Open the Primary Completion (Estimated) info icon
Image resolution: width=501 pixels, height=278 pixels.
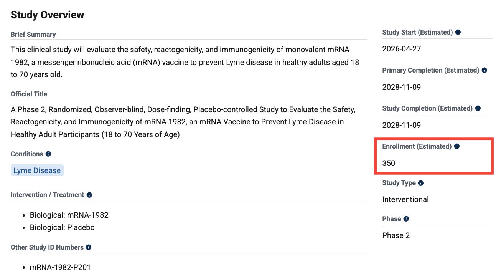[484, 70]
